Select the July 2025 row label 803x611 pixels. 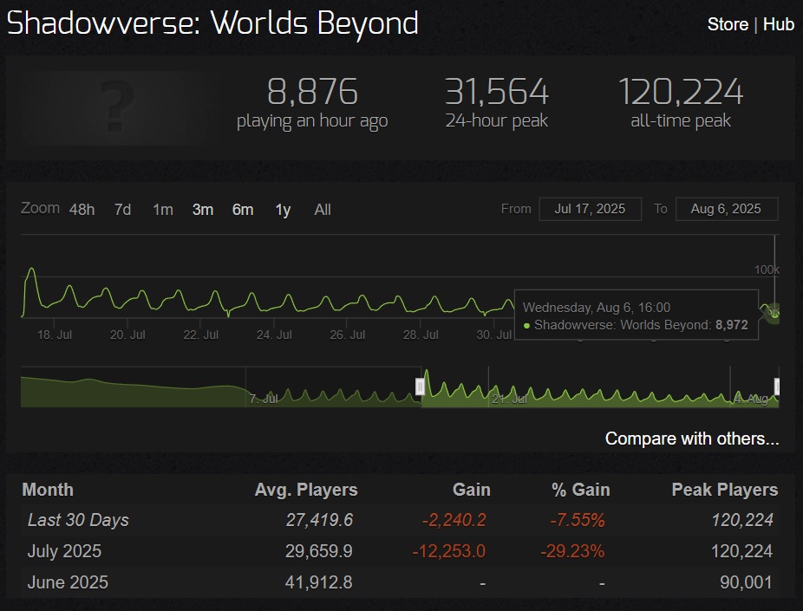pyautogui.click(x=64, y=551)
